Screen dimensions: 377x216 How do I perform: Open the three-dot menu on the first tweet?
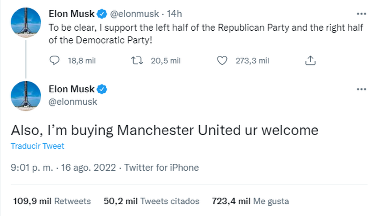pos(361,13)
